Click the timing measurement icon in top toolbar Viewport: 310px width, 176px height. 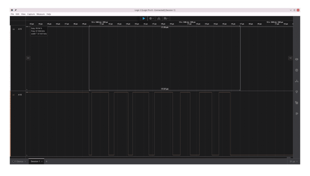coord(159,18)
